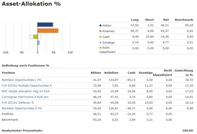Click the Gewichtung in % column header

(x=184, y=72)
